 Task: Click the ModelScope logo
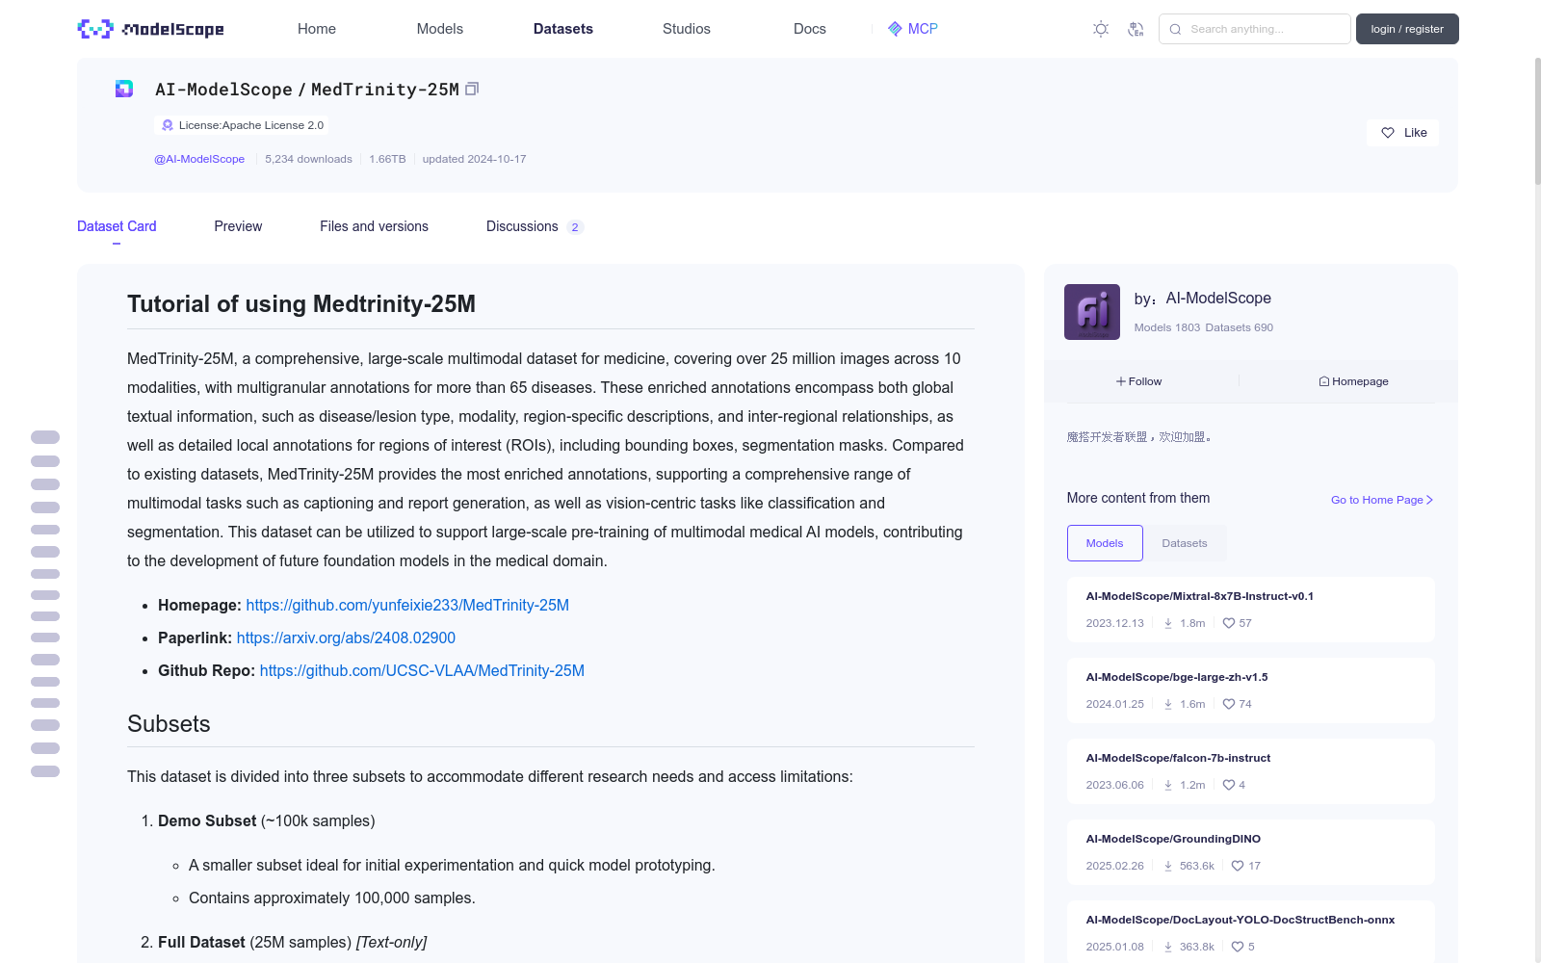coord(150,29)
